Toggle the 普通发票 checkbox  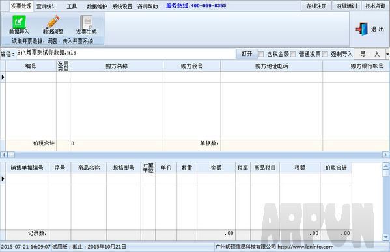click(293, 54)
